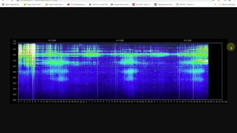Open the 'YouTube, Twitch, T...' bookmark
This screenshot has width=237, height=133.
pyautogui.click(x=142, y=4)
